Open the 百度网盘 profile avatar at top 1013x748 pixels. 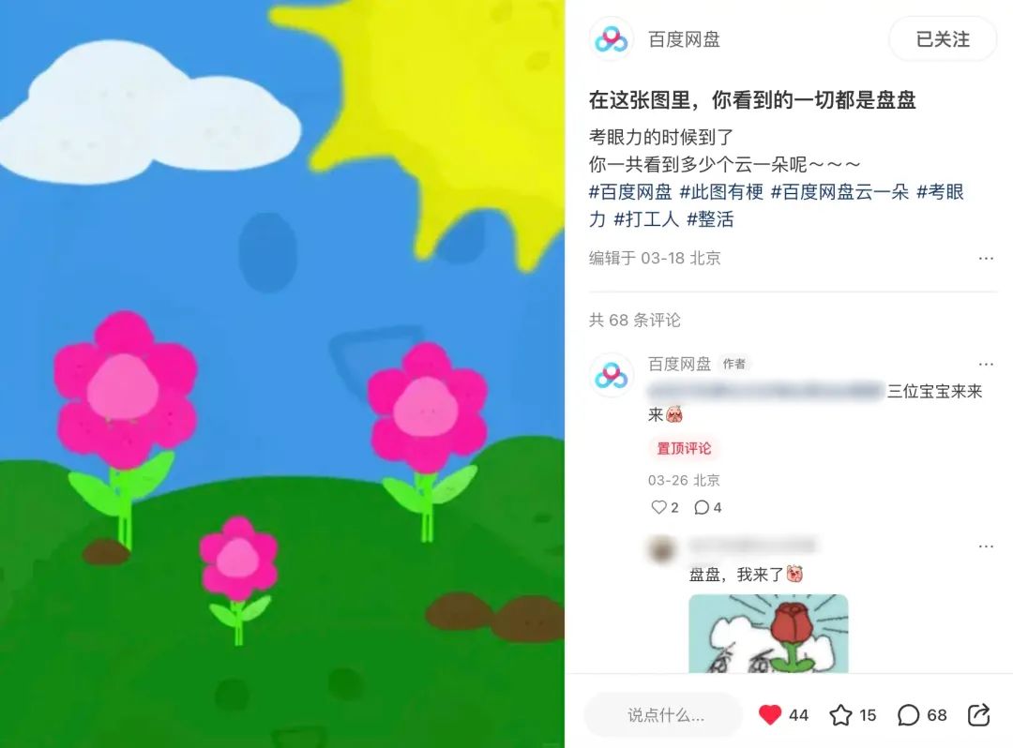612,39
